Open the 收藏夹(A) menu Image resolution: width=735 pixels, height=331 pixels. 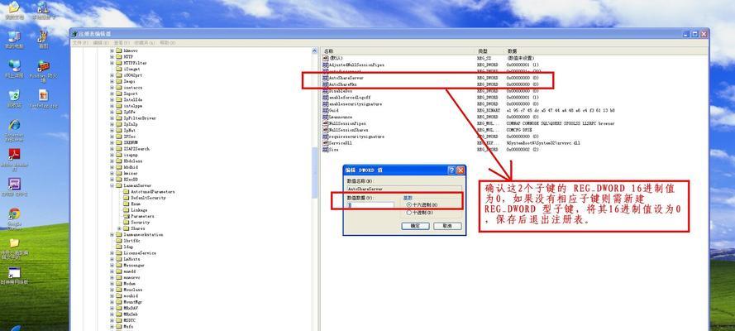tap(145, 43)
